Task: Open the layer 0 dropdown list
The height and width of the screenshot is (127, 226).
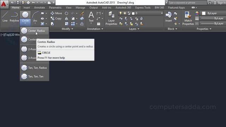Action: [162, 13]
